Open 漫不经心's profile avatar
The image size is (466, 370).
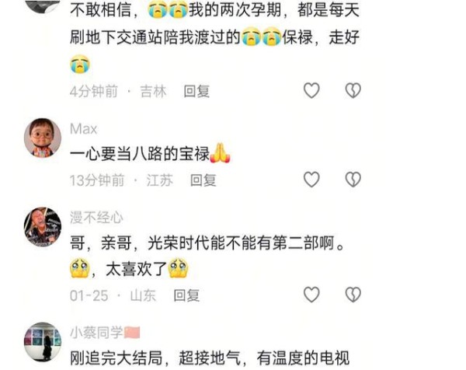click(43, 227)
